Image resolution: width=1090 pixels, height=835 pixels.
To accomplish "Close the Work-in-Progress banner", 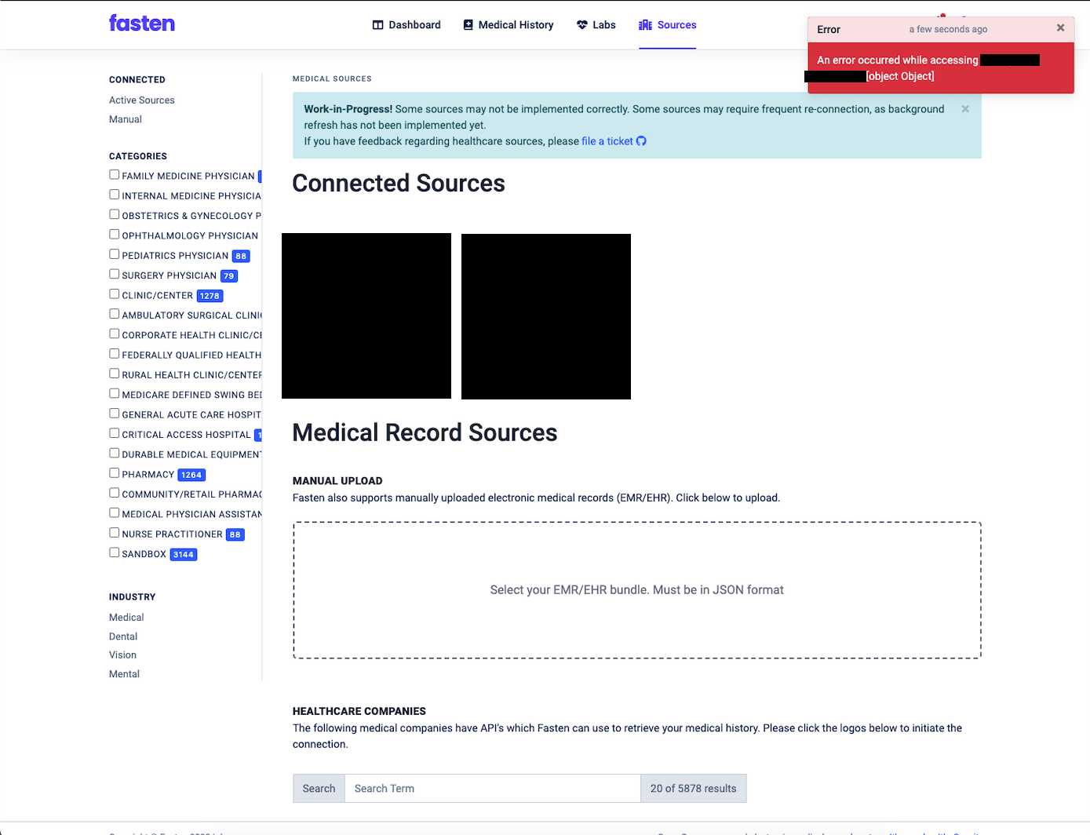I will coord(964,108).
